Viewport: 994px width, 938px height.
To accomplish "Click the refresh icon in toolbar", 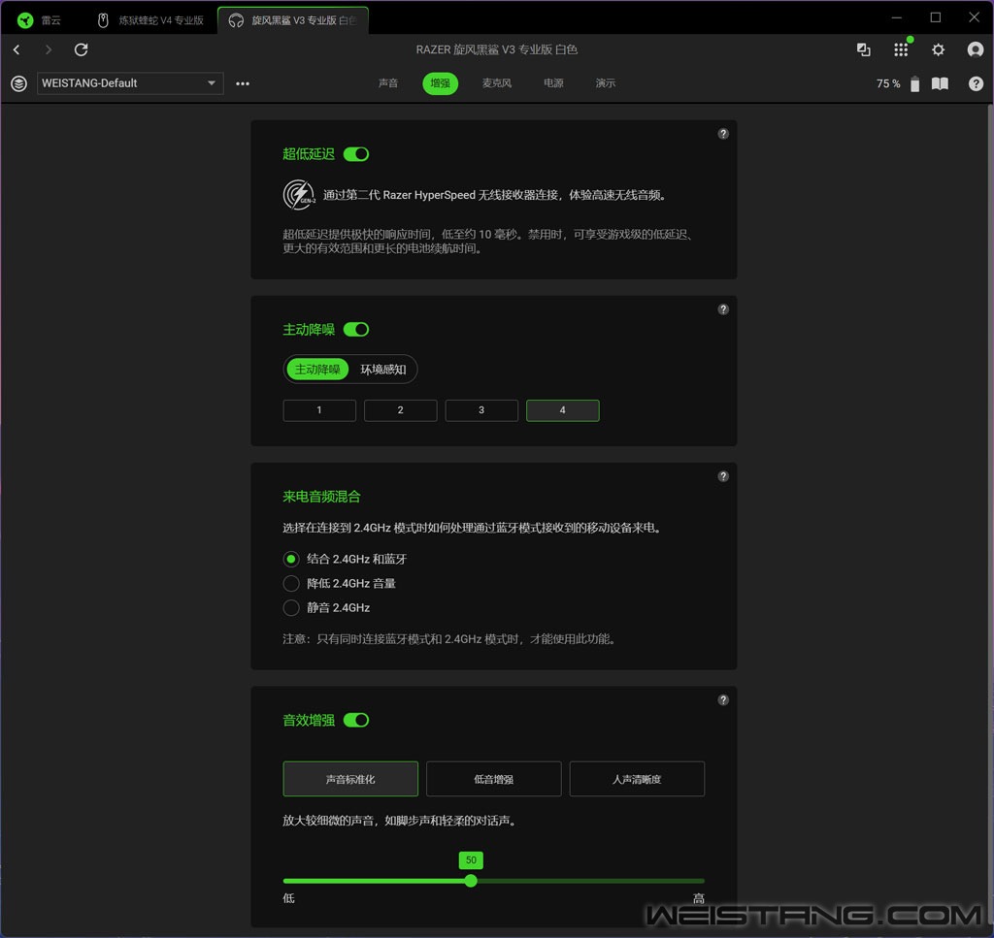I will 82,49.
